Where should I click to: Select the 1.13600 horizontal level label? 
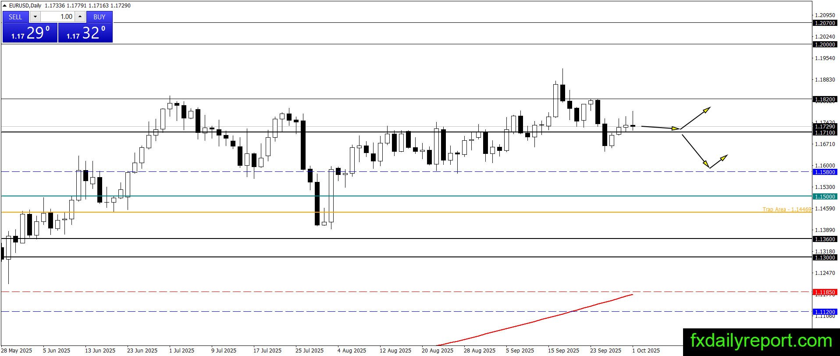[x=825, y=239]
